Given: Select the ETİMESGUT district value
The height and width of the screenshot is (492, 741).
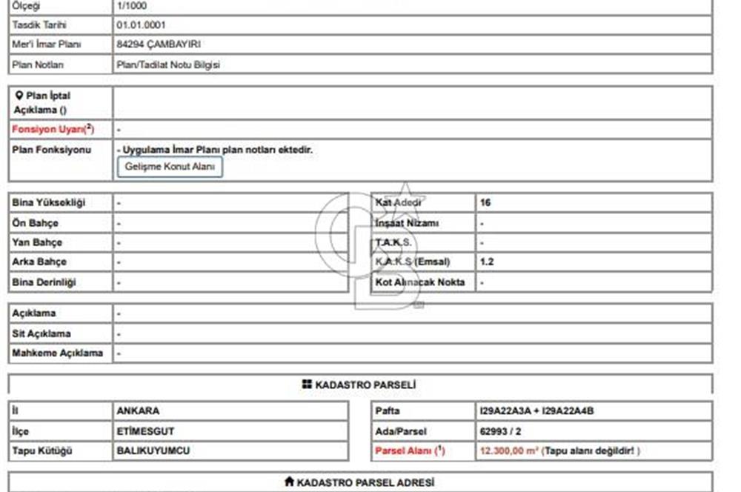Looking at the screenshot, I should (x=146, y=430).
